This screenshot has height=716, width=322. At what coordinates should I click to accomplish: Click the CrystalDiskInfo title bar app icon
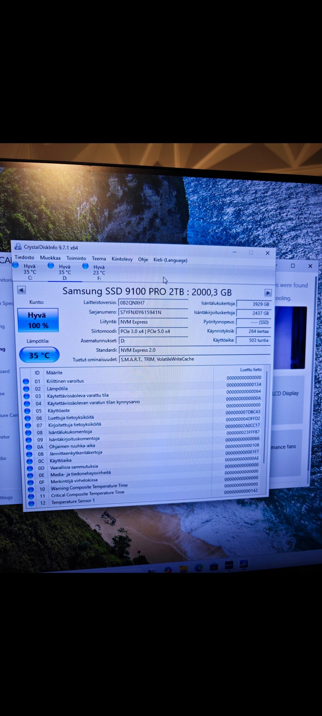click(18, 247)
